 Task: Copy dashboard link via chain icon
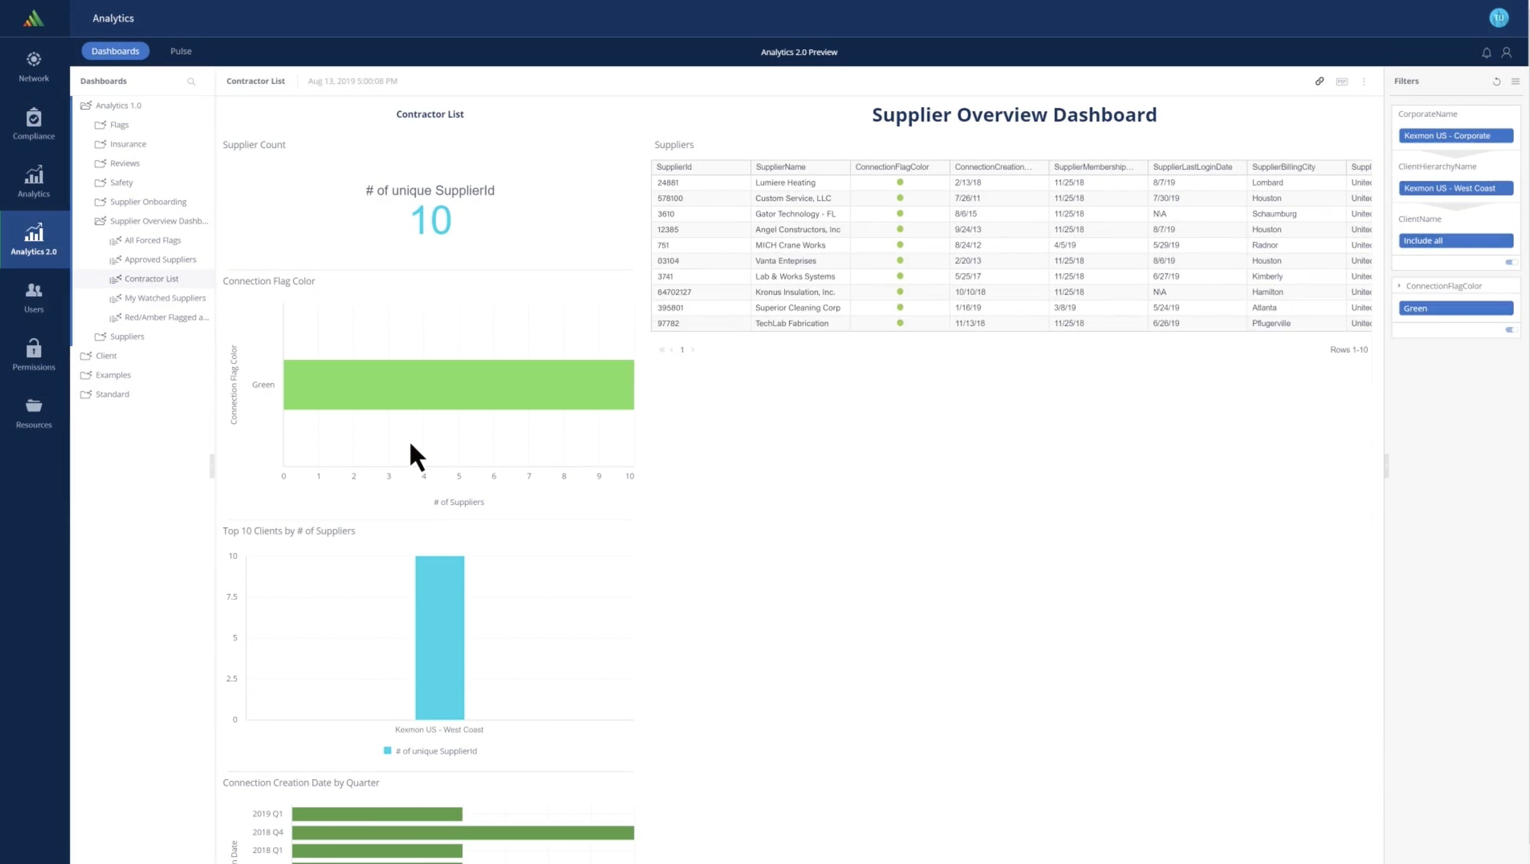coord(1319,81)
